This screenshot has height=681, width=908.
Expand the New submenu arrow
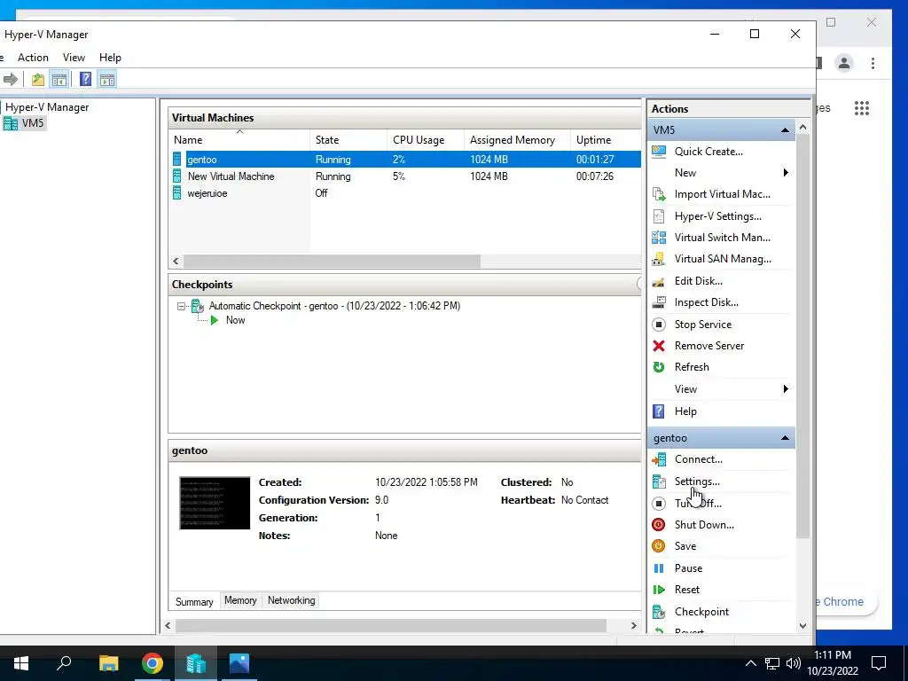pyautogui.click(x=786, y=173)
